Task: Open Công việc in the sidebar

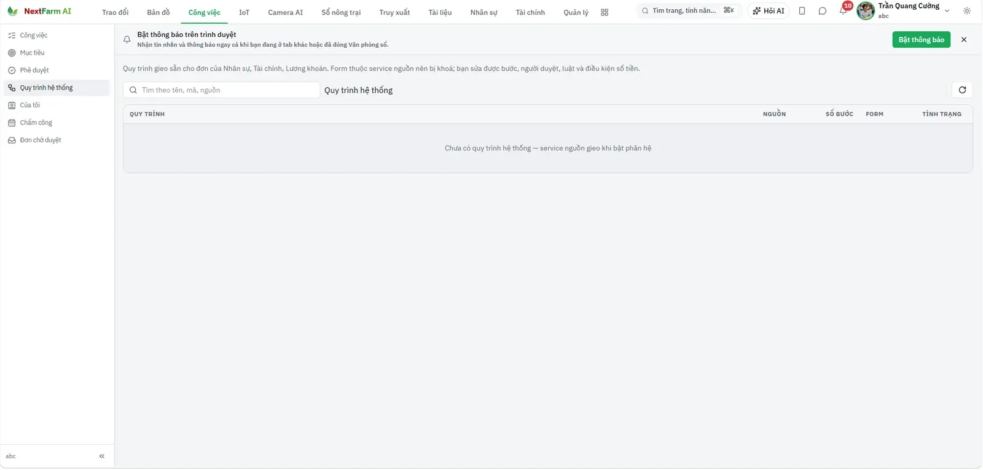Action: click(x=57, y=36)
